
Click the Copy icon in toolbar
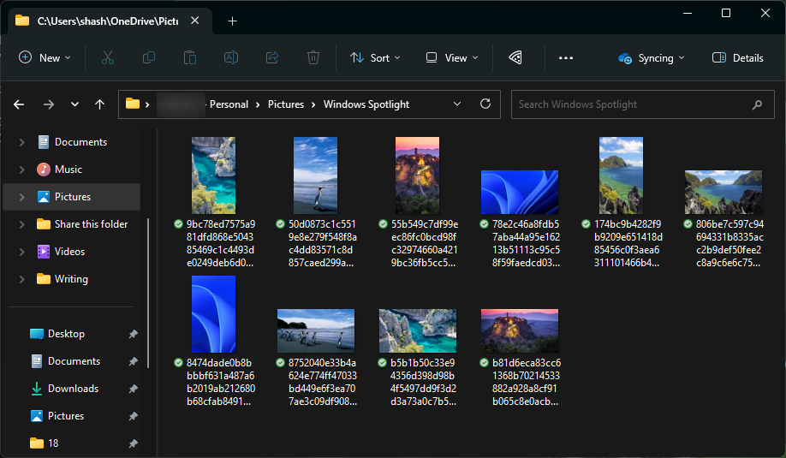[149, 57]
